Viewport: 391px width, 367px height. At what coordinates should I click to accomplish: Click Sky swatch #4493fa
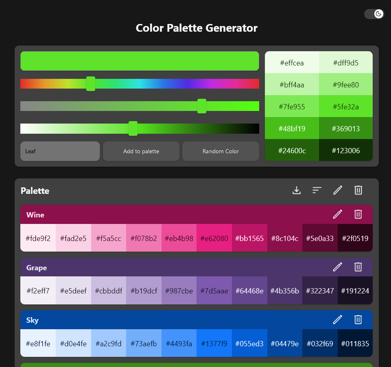point(179,343)
